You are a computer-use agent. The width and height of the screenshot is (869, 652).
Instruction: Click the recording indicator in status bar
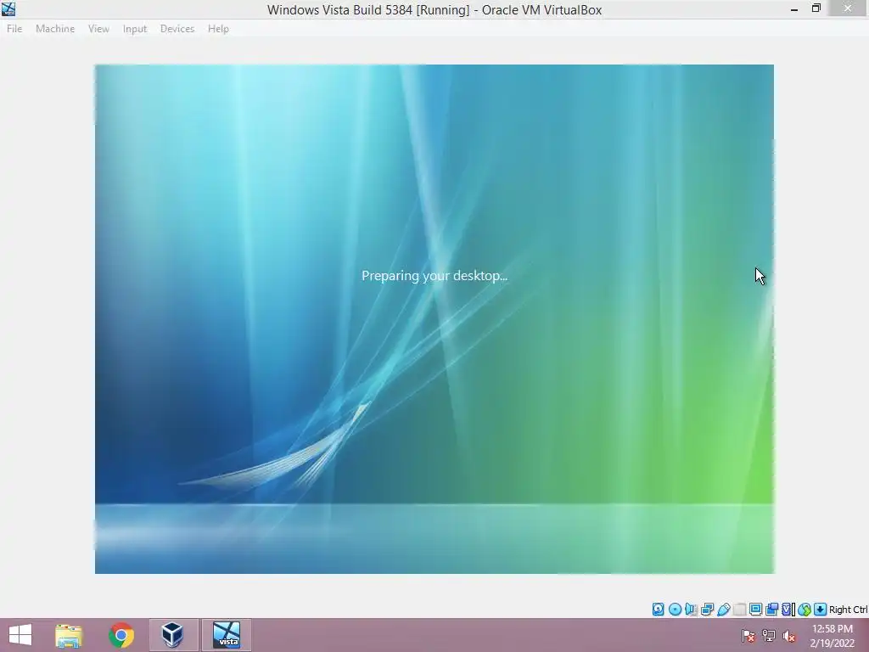pyautogui.click(x=771, y=610)
